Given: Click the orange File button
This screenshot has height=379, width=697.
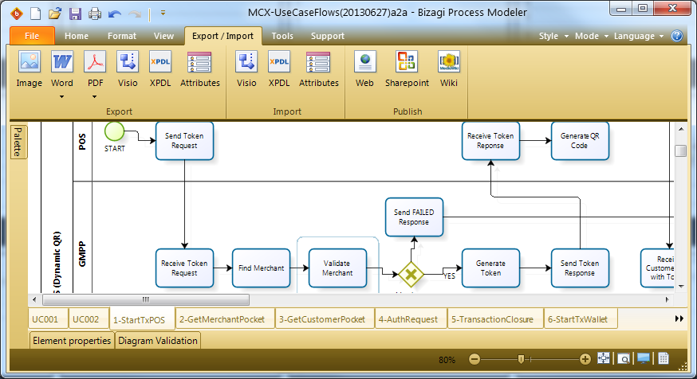Looking at the screenshot, I should click(32, 36).
